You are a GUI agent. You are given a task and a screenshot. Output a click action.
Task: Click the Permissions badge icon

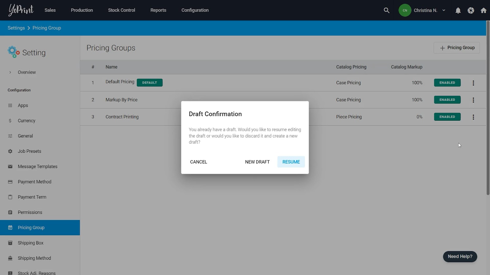[x=10, y=212]
